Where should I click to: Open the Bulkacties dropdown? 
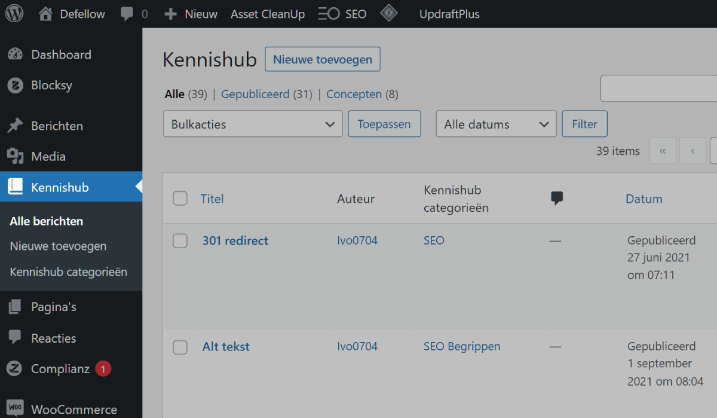[x=253, y=124]
